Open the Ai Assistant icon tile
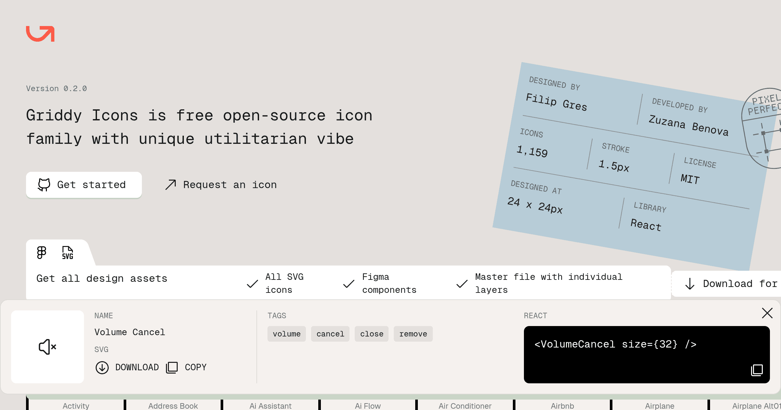Screen dimensions: 781x410 270,405
